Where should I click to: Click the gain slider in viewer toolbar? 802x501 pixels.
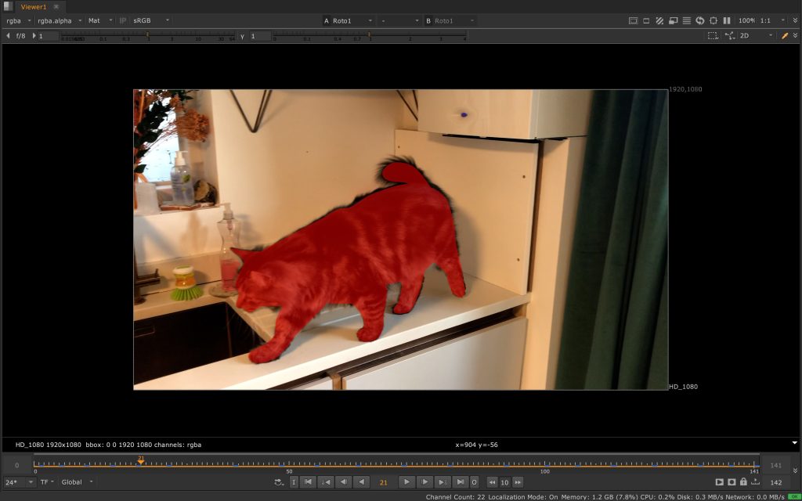pos(149,36)
